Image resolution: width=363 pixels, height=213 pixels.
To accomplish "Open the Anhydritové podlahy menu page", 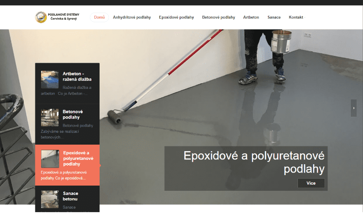I will (132, 17).
